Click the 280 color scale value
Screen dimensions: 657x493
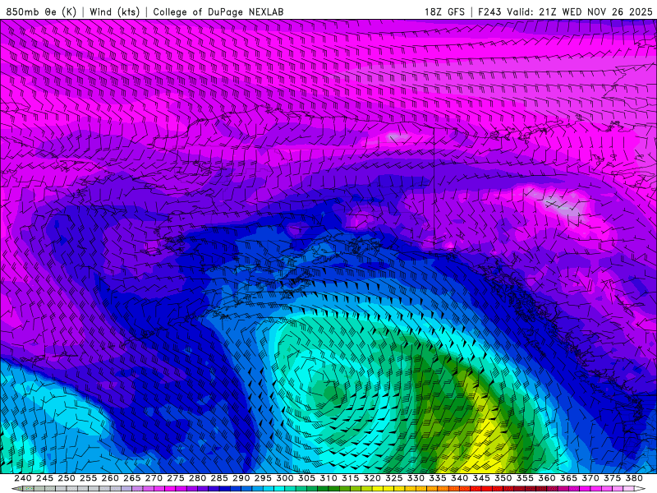tap(197, 478)
